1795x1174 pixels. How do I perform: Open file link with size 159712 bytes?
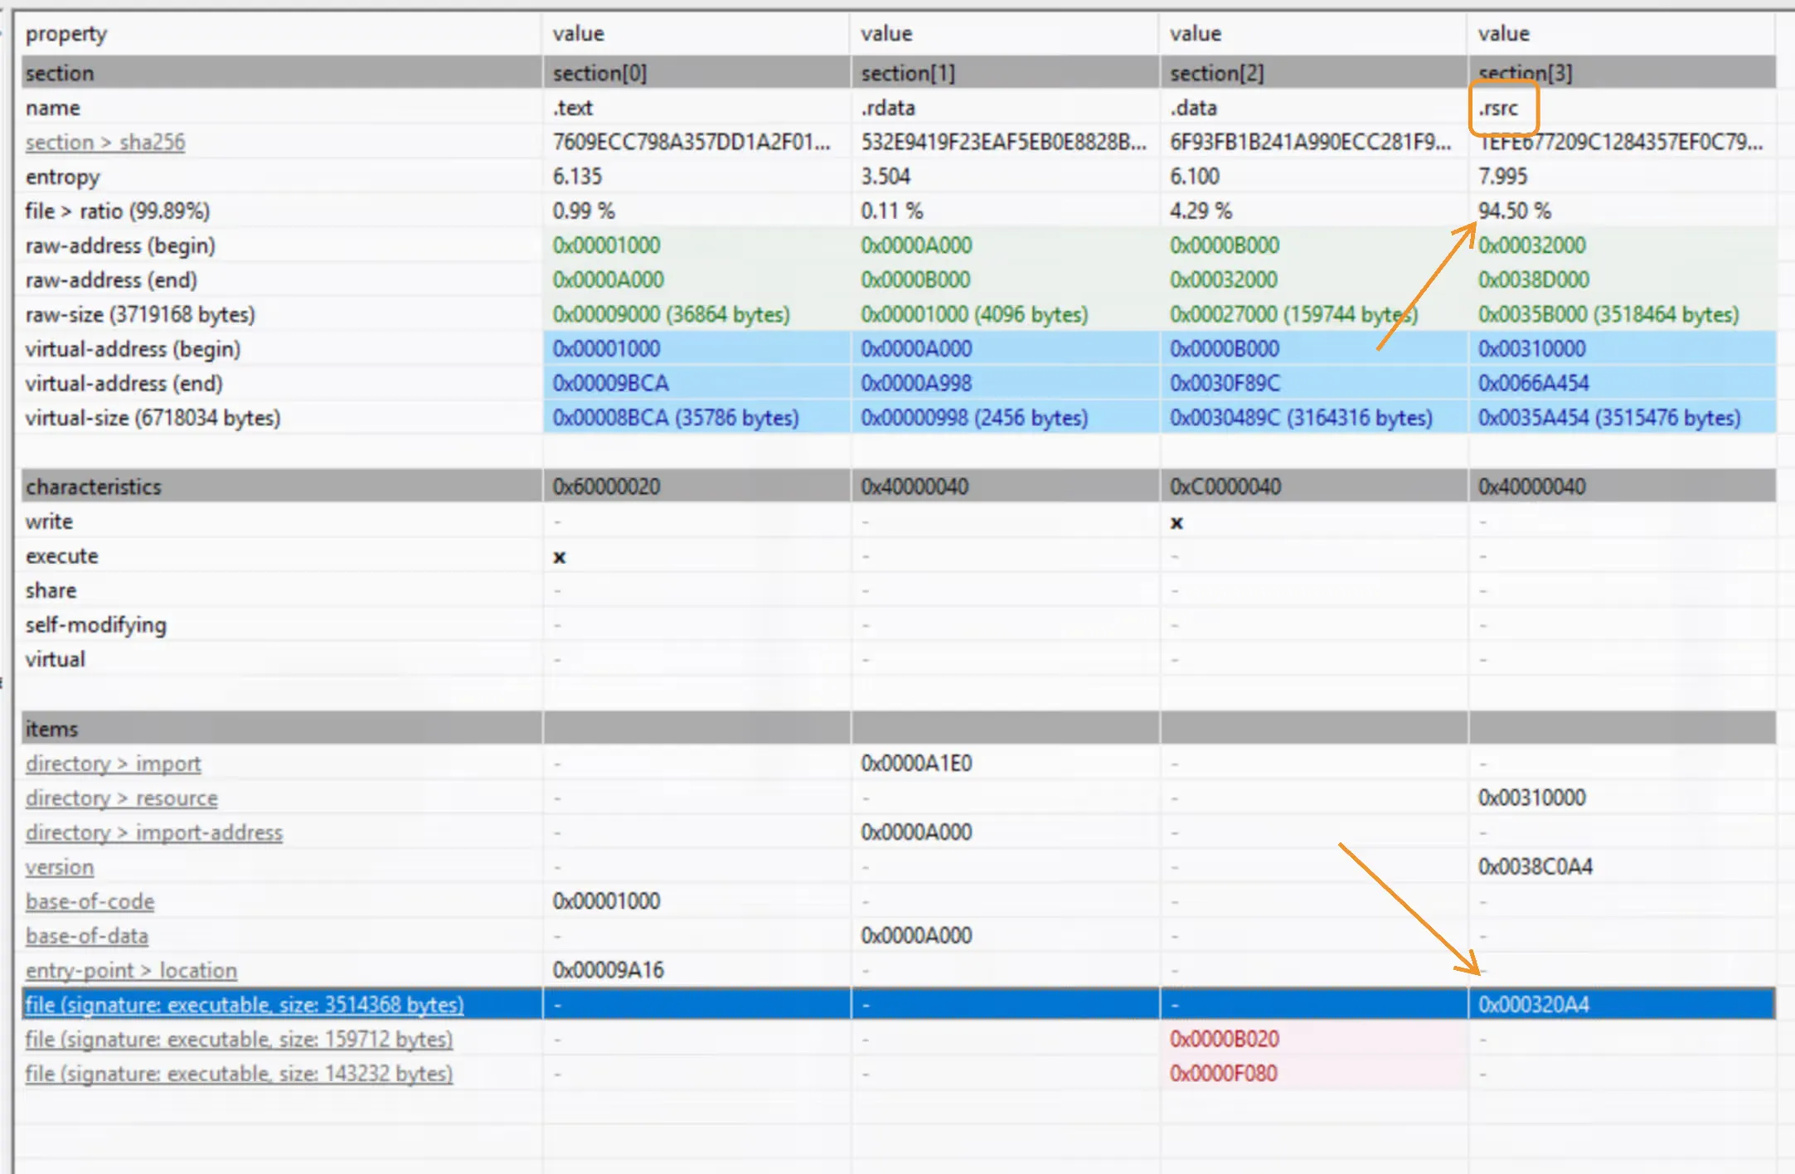click(240, 1039)
